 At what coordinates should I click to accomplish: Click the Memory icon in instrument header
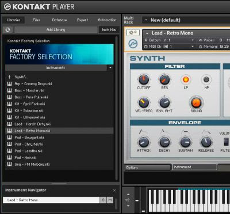point(201,47)
